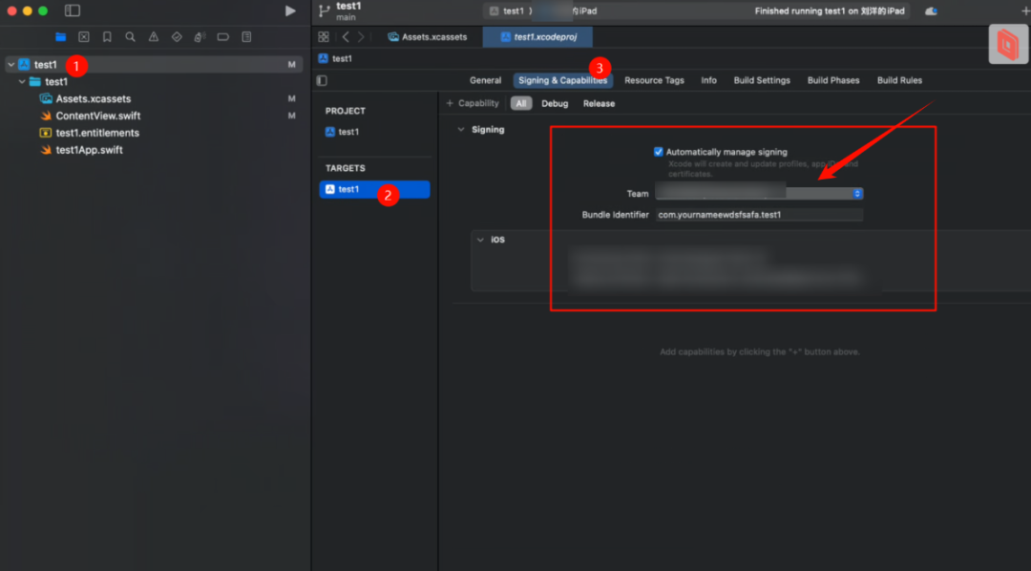Go back in editor history
This screenshot has width=1031, height=571.
346,37
